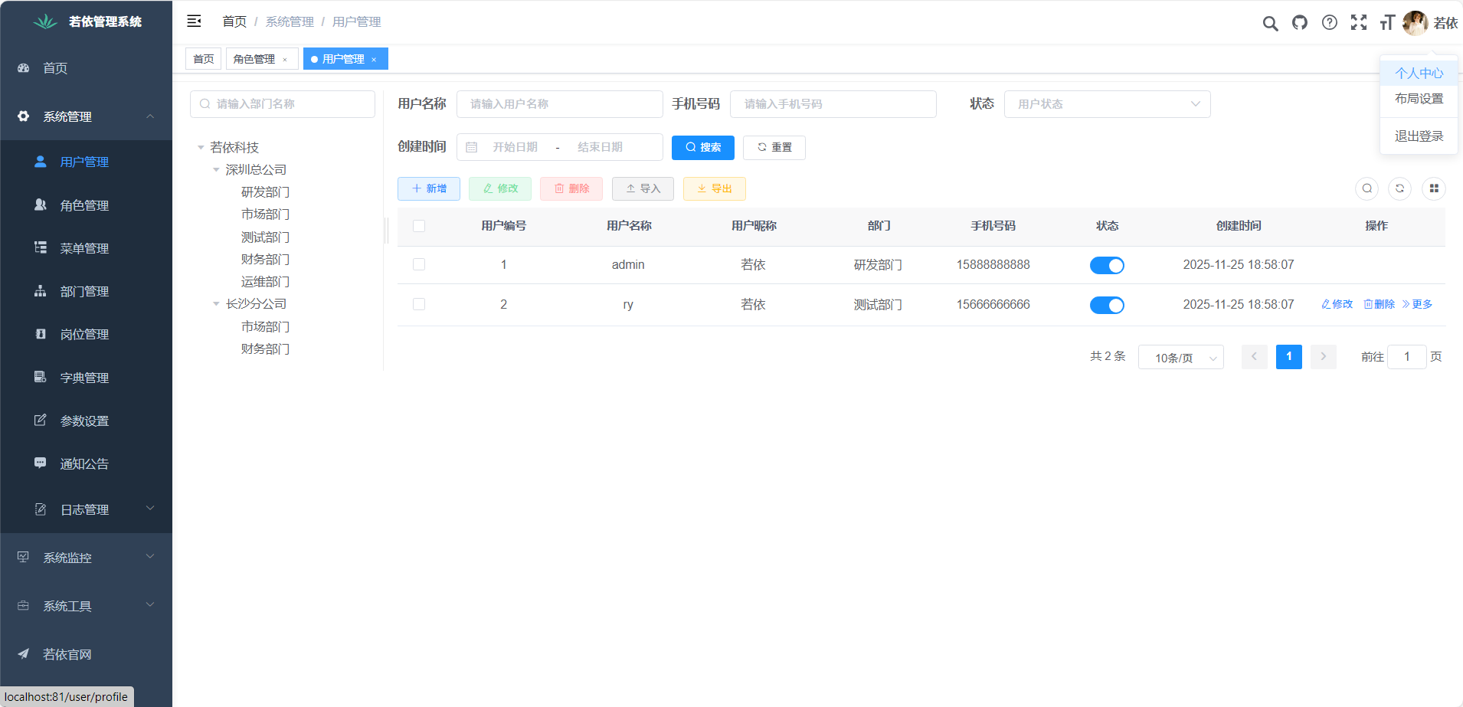Focus the 请输入用户名称 input field
Viewport: 1463px width, 707px height.
(x=560, y=104)
